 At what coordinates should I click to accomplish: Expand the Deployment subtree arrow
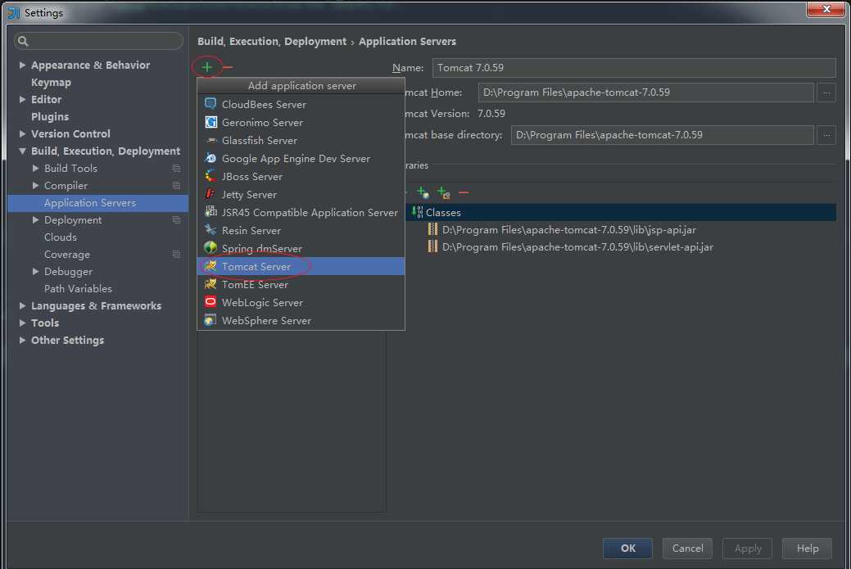click(35, 219)
